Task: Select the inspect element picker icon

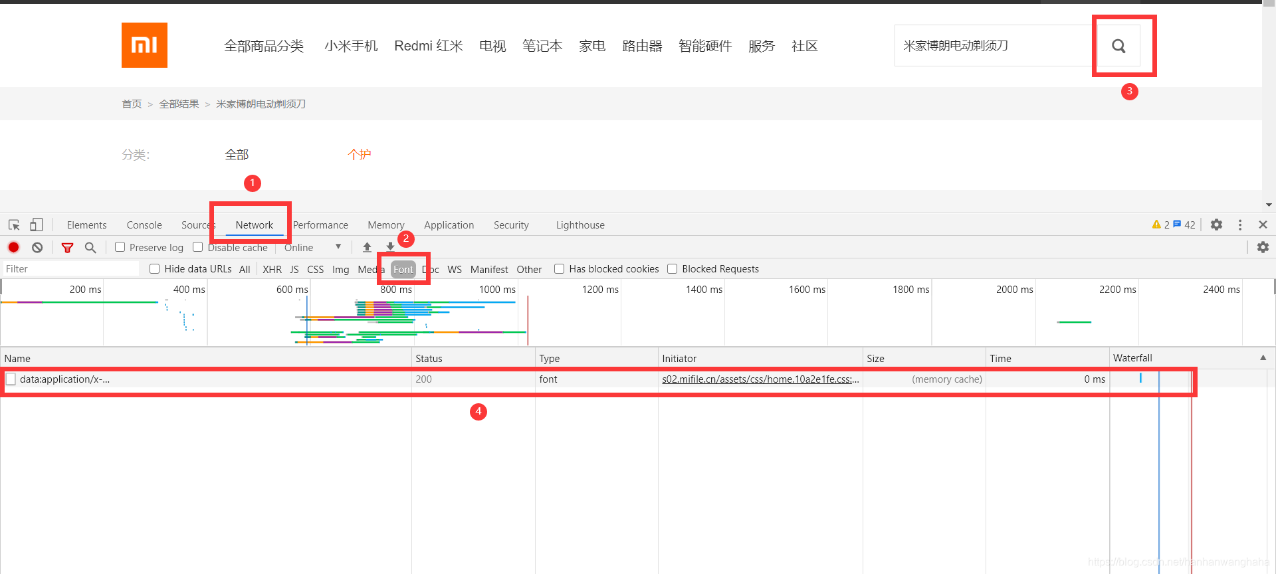Action: pyautogui.click(x=14, y=225)
